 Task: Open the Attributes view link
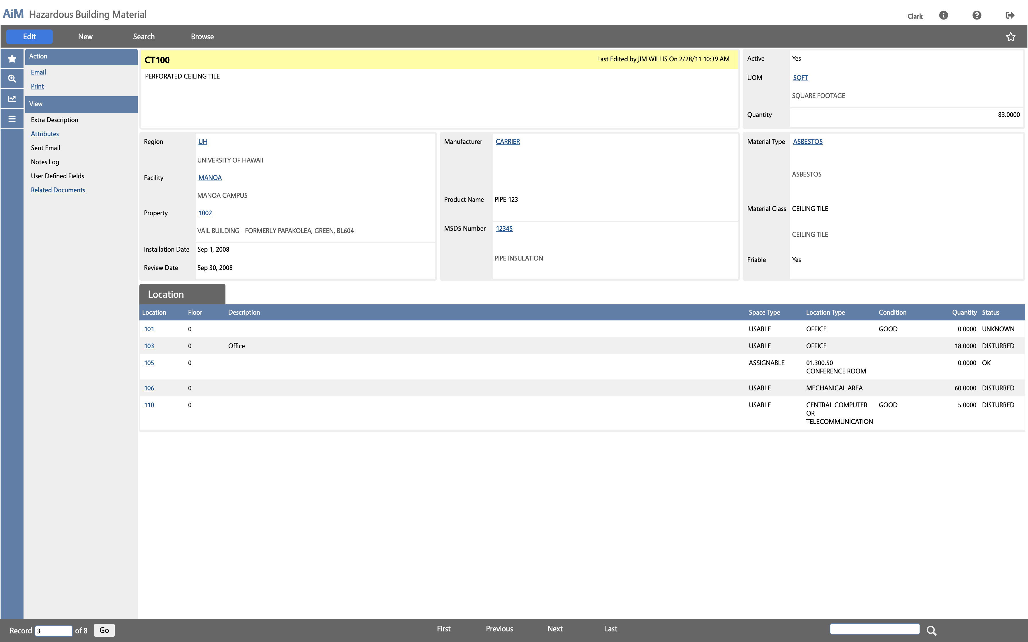[45, 134]
